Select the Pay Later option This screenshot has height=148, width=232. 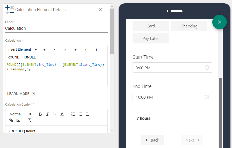point(151,39)
